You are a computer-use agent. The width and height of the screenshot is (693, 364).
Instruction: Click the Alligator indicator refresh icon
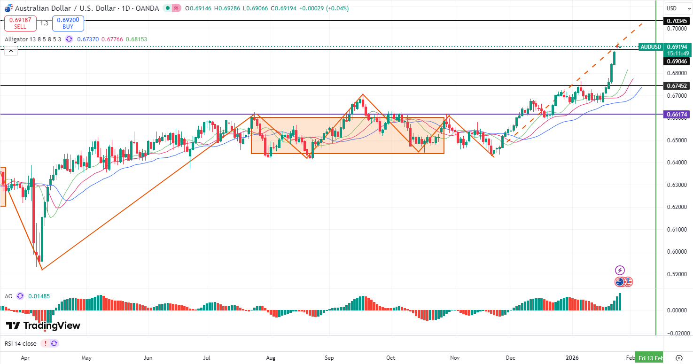pyautogui.click(x=69, y=39)
